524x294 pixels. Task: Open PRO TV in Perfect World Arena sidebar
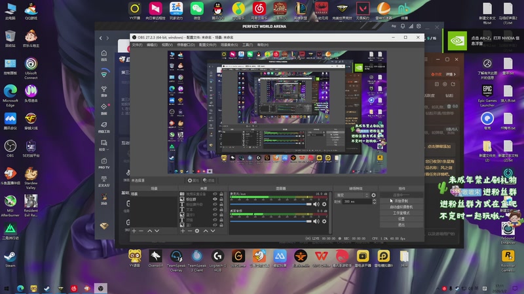pos(104,163)
